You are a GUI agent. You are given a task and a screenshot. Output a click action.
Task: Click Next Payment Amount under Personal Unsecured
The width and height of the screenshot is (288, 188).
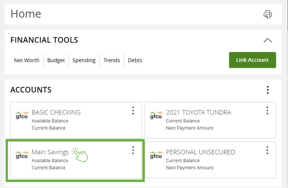[x=190, y=168]
